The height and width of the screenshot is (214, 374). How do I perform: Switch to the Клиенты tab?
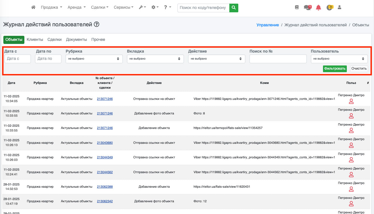[x=35, y=40]
